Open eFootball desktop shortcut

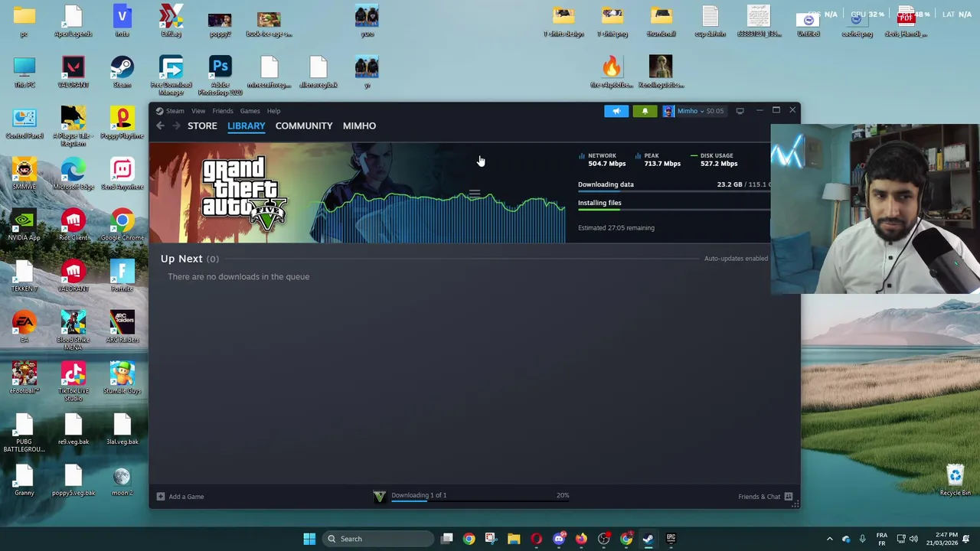click(24, 378)
